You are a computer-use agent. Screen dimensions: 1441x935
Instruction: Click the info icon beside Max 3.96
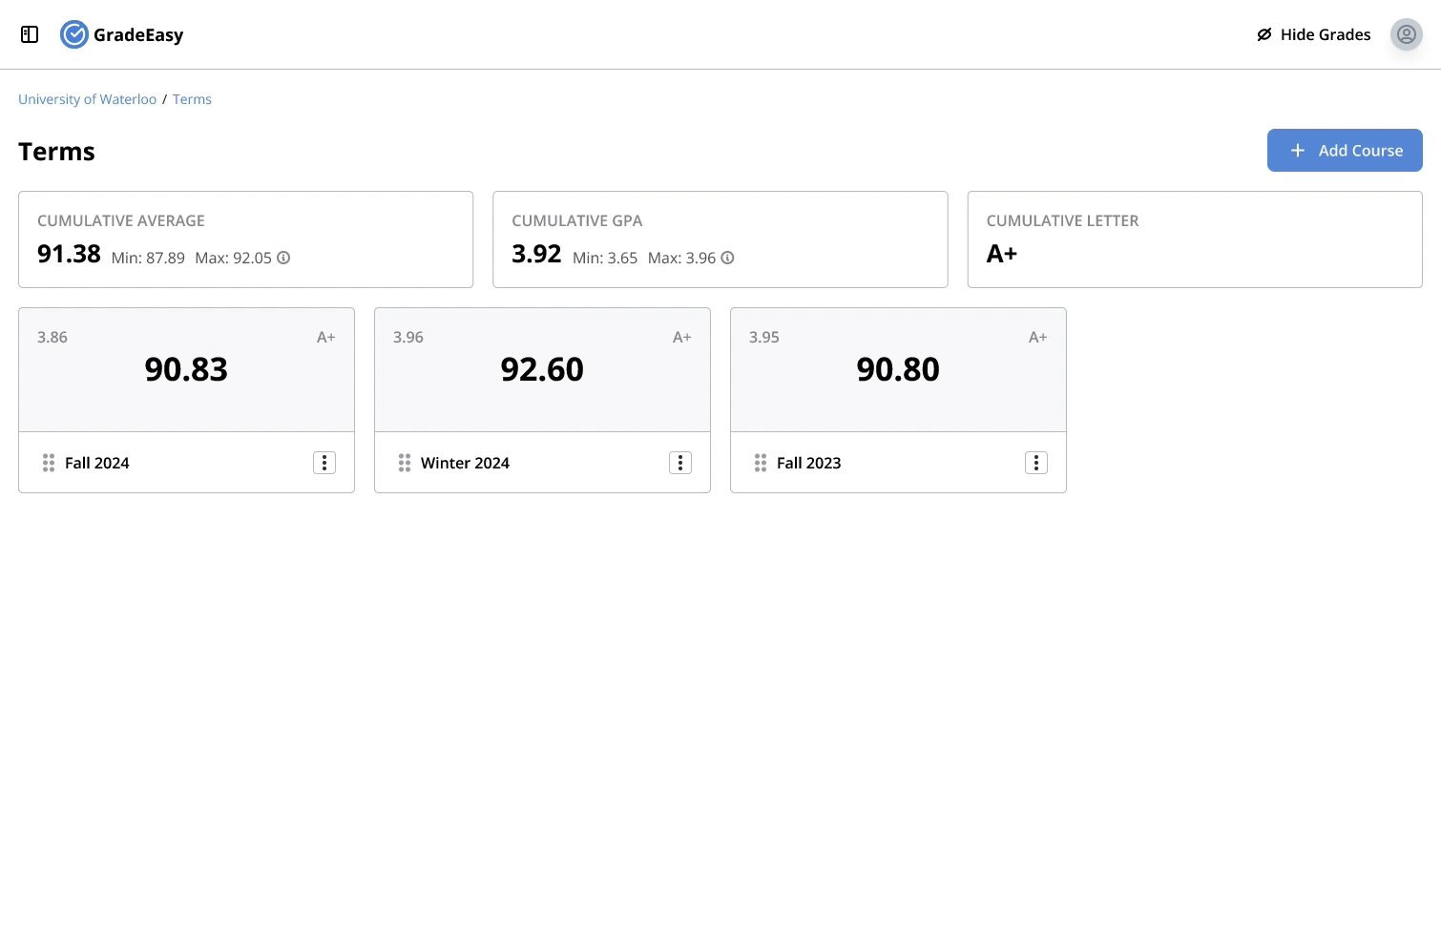[727, 258]
